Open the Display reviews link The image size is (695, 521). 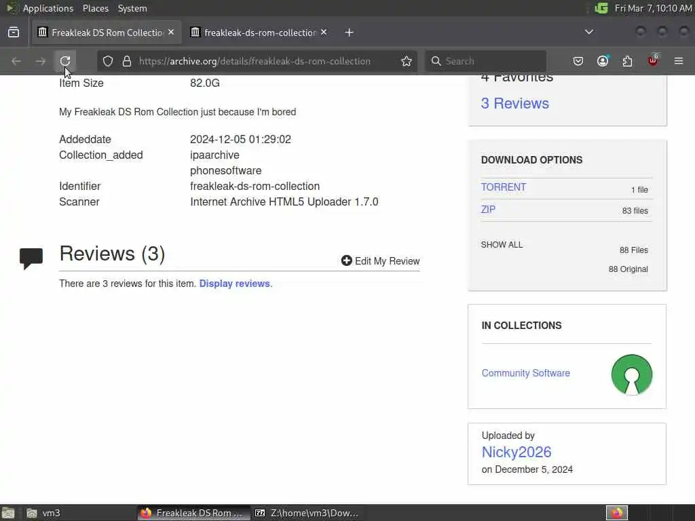(x=234, y=284)
